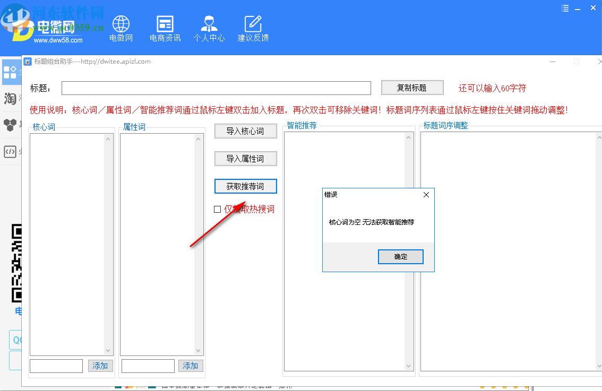602x391 pixels.
Task: Click the 导入属性词 button
Action: point(245,159)
